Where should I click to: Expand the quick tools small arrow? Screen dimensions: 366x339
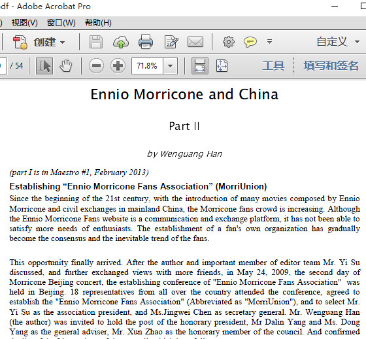point(269,42)
